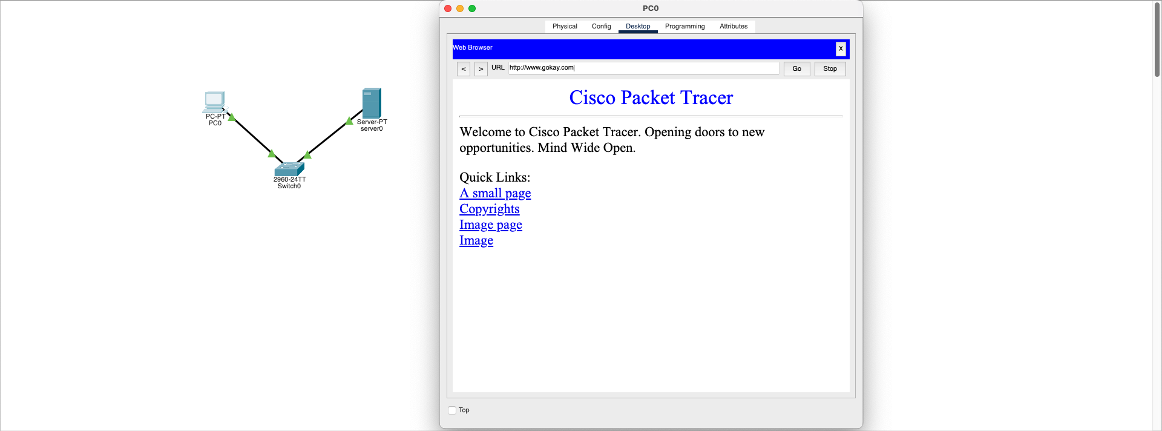Maximize the PC0 window with green button
This screenshot has width=1162, height=431.
pos(472,8)
